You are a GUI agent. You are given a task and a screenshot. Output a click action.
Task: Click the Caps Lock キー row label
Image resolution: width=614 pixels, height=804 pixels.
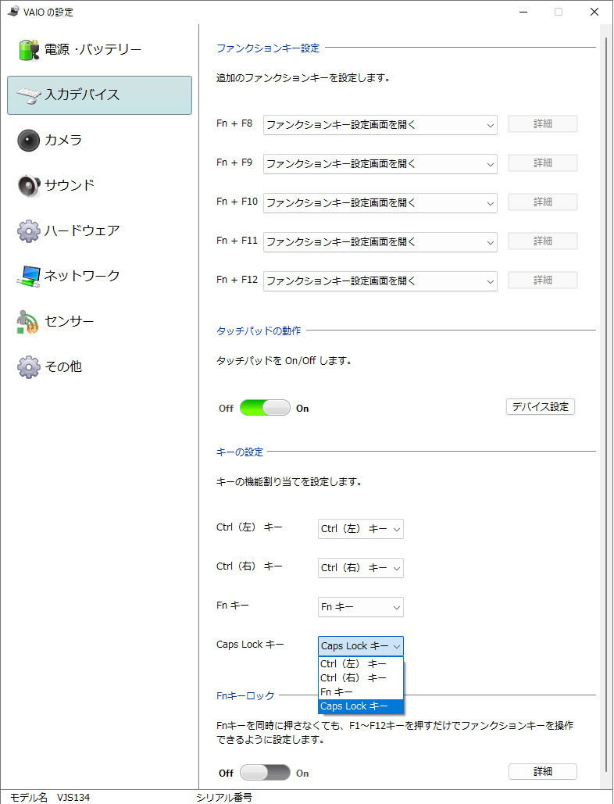250,645
